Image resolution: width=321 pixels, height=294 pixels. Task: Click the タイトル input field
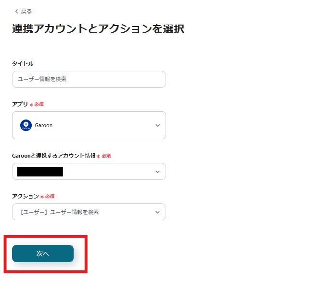point(89,80)
